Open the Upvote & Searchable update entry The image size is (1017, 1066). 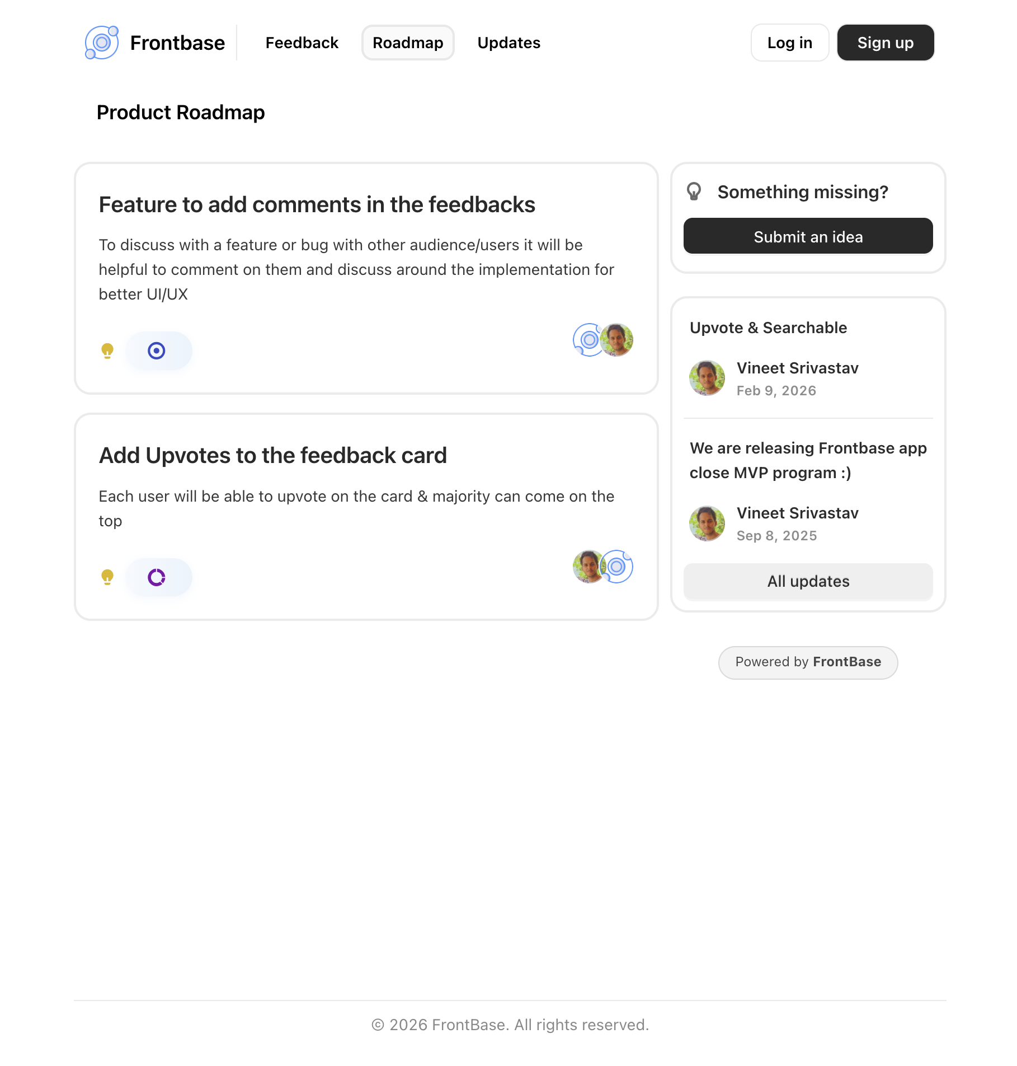tap(768, 328)
